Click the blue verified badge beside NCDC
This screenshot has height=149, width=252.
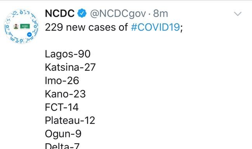tap(82, 13)
